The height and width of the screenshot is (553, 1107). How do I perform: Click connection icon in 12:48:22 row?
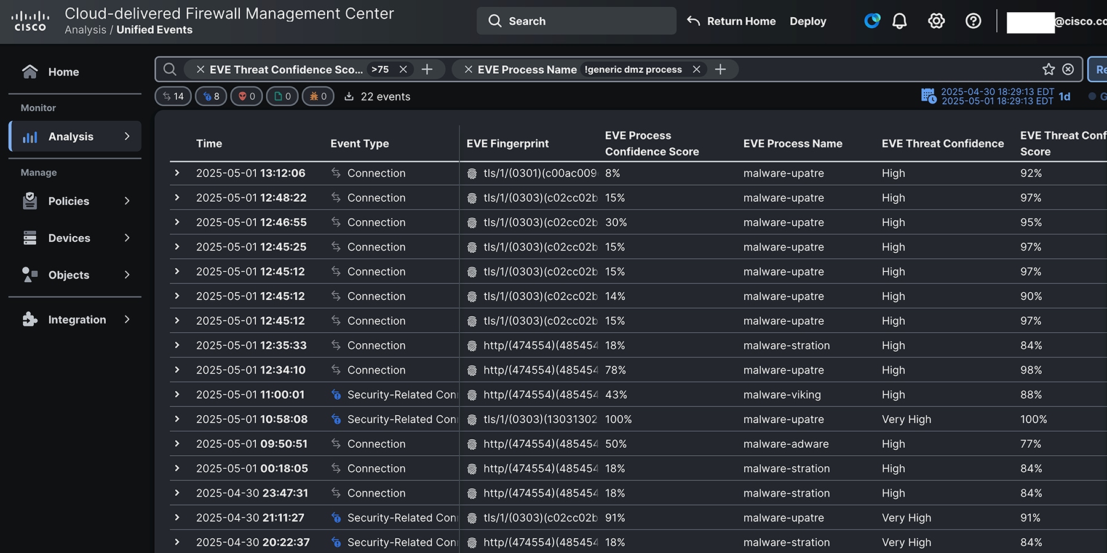point(336,197)
